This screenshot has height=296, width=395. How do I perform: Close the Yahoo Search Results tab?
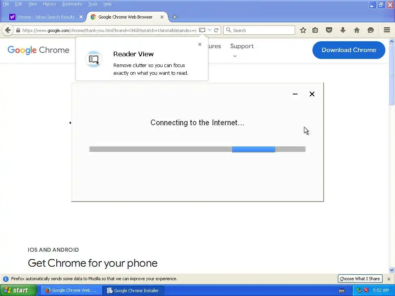(x=81, y=17)
